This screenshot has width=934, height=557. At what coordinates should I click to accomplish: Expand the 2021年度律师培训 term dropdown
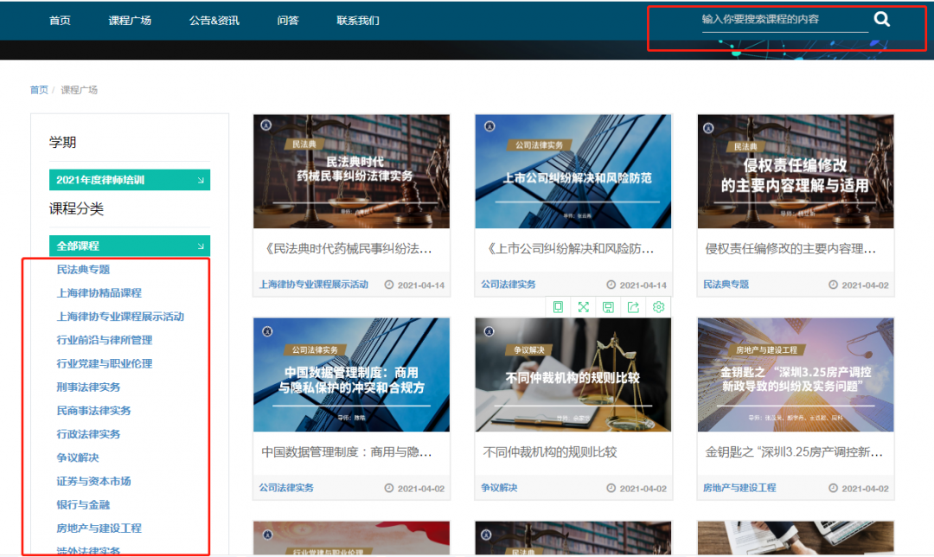pyautogui.click(x=129, y=180)
